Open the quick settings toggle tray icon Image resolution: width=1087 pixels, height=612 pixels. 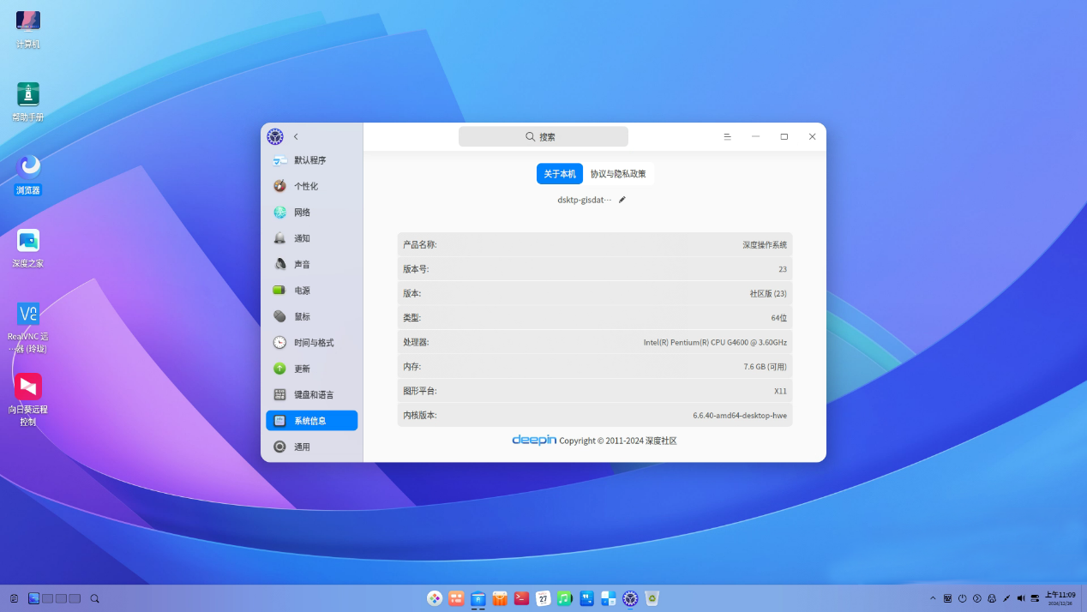(x=1035, y=598)
